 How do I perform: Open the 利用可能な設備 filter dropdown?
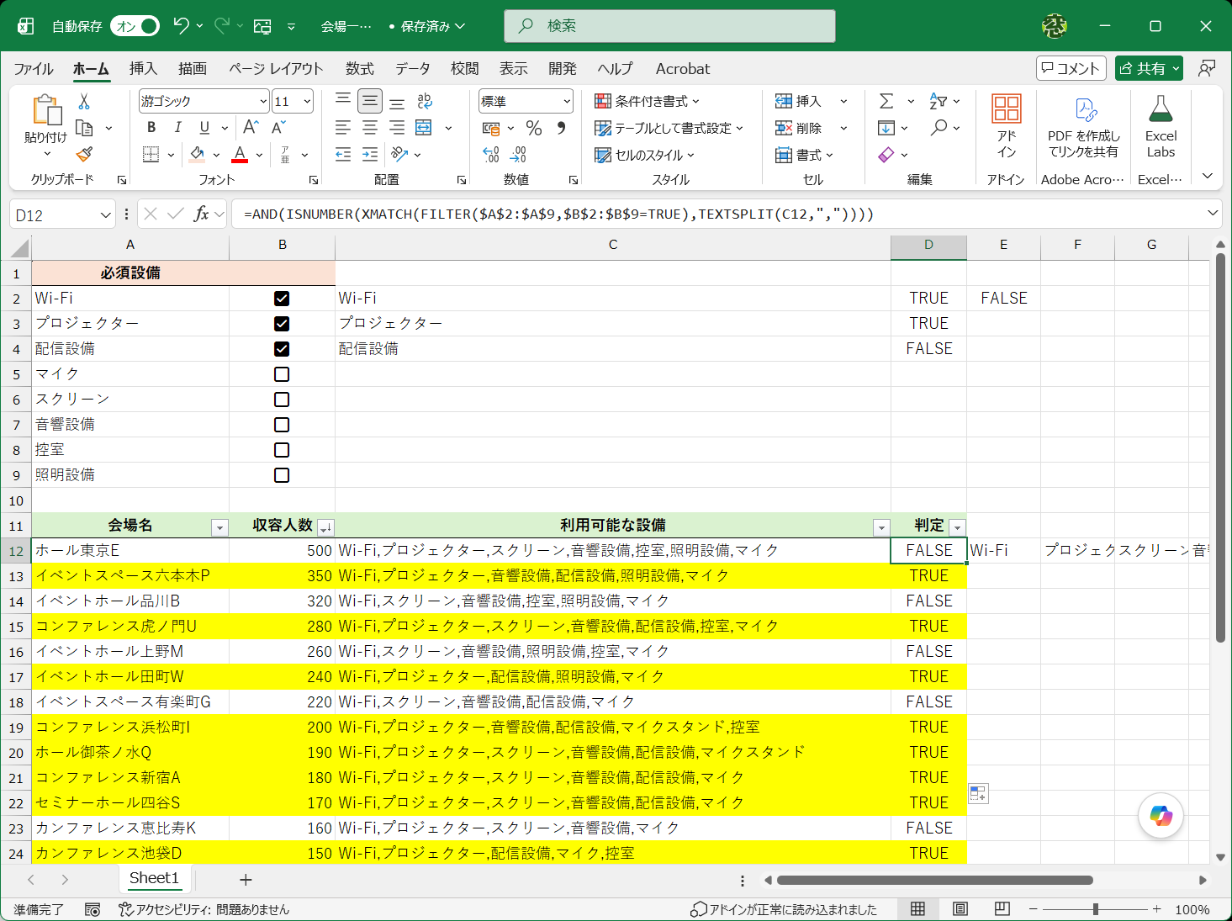coord(881,527)
